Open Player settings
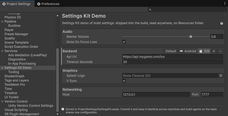 9,30
